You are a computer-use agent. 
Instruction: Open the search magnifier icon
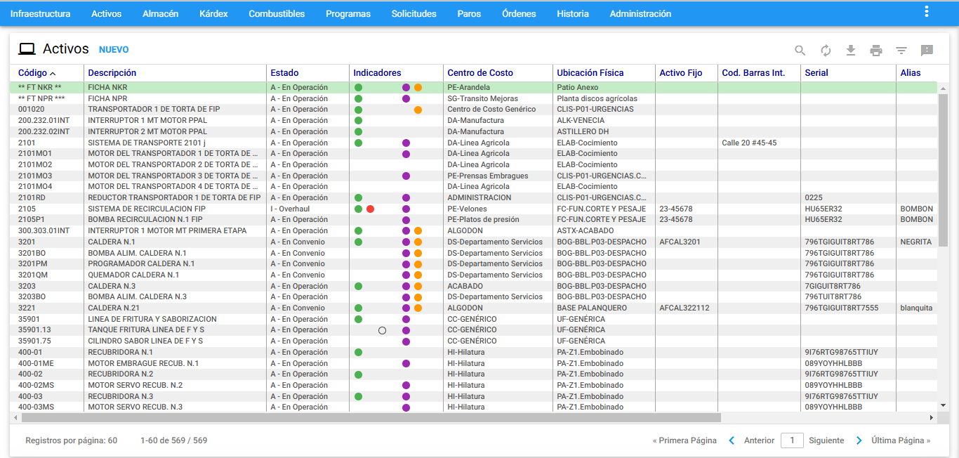tap(800, 50)
